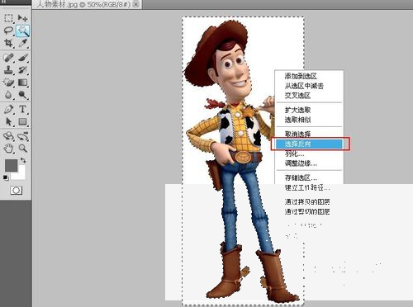The height and width of the screenshot is (307, 413).
Task: Select the Eyedropper tool
Action: (x=22, y=43)
